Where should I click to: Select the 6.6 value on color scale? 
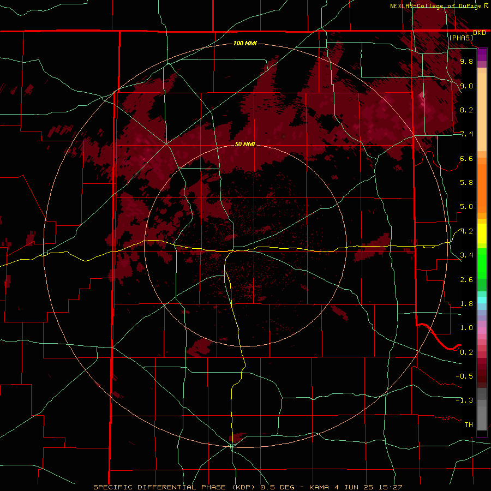point(466,158)
